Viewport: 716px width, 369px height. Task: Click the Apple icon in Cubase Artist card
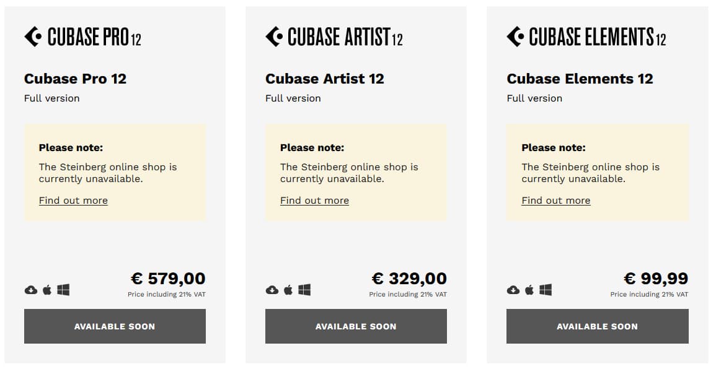[288, 290]
